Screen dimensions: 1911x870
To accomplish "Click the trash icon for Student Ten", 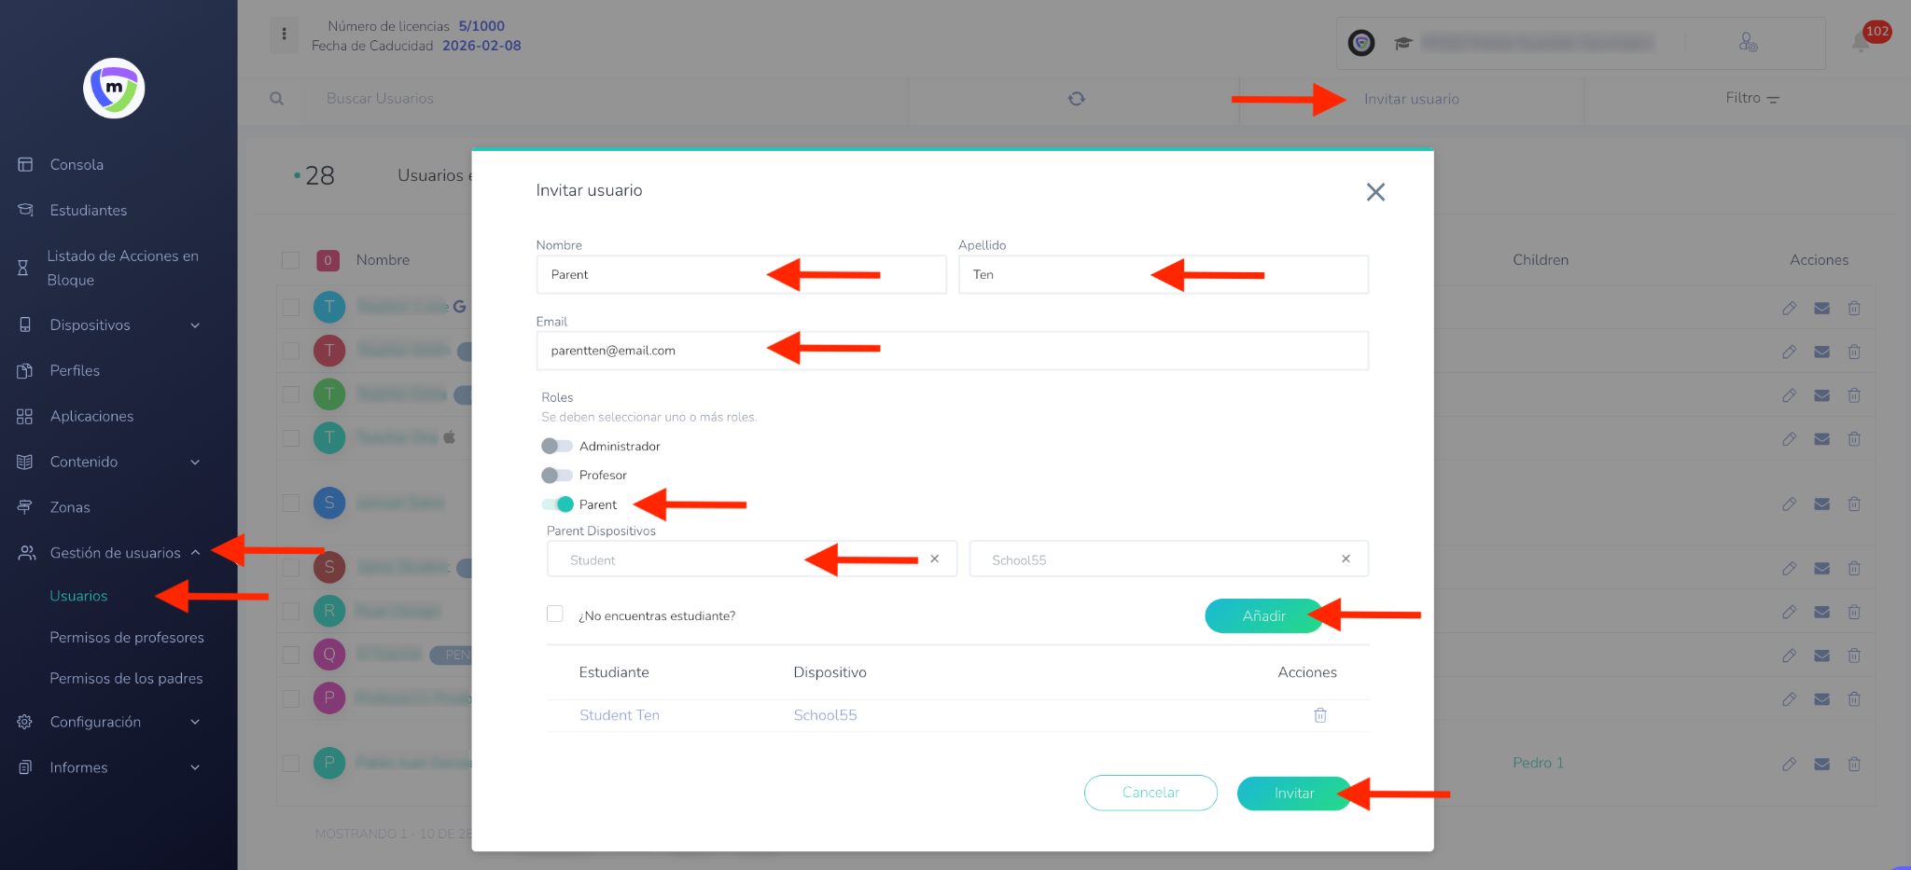I will pos(1319,715).
